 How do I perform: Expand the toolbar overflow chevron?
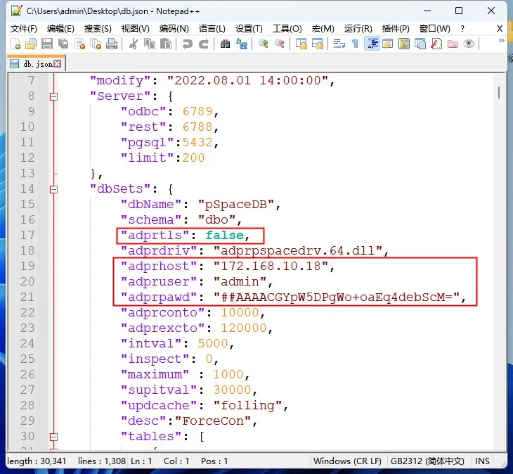click(x=502, y=41)
